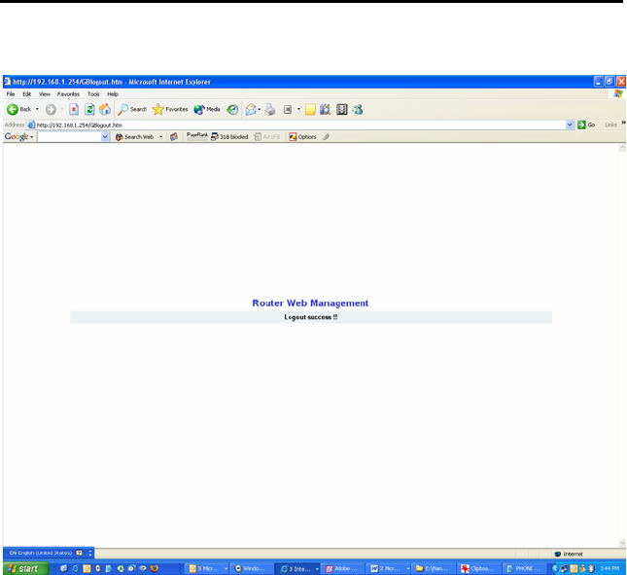The image size is (627, 575).
Task: Expand hidden system tray icons arrow
Action: [x=555, y=568]
